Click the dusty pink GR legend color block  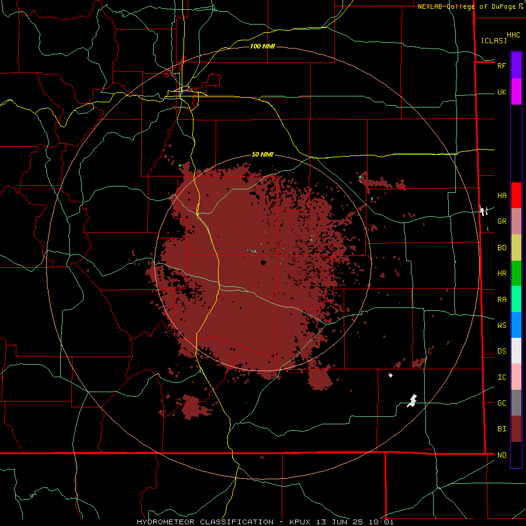[x=516, y=222]
